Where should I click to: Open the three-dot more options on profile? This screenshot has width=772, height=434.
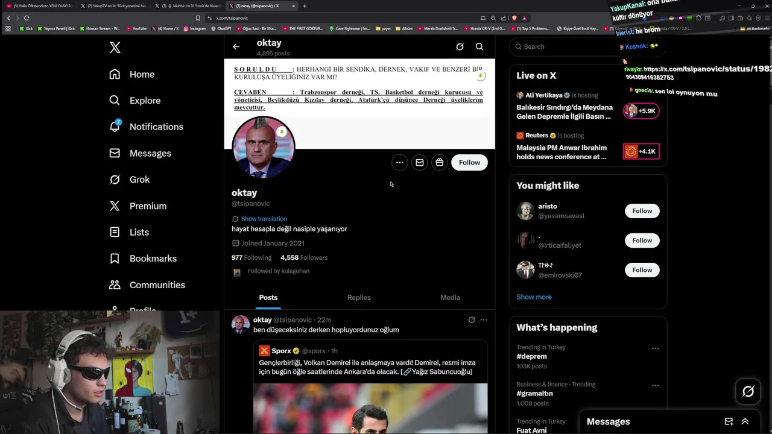pos(399,162)
